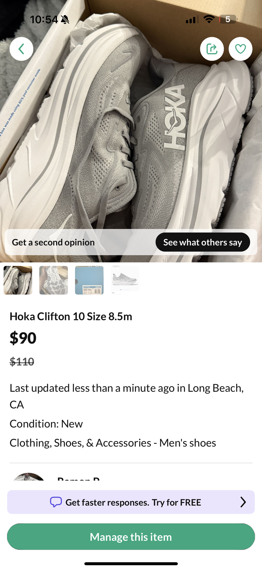The image size is (262, 570).
Task: Expand the faster responses chevron
Action: click(x=243, y=502)
